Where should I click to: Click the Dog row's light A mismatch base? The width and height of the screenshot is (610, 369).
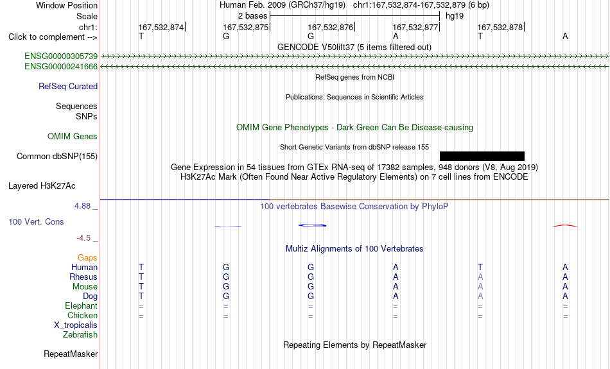(x=480, y=296)
